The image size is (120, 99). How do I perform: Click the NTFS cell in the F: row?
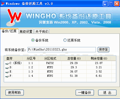click(50, 76)
